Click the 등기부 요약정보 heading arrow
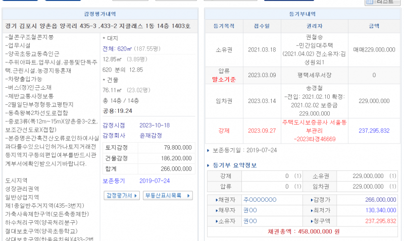This screenshot has width=404, height=241. click(209, 165)
